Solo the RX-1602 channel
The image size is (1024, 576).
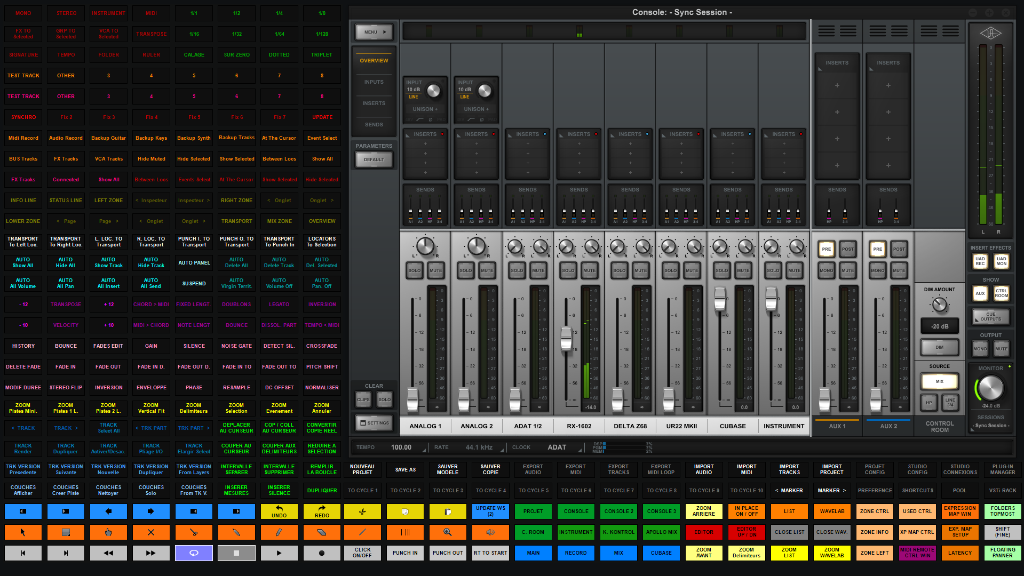(568, 270)
